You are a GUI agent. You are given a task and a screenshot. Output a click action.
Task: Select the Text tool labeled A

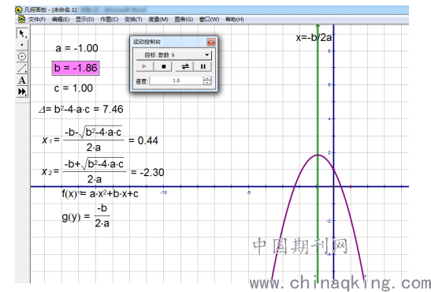(22, 80)
